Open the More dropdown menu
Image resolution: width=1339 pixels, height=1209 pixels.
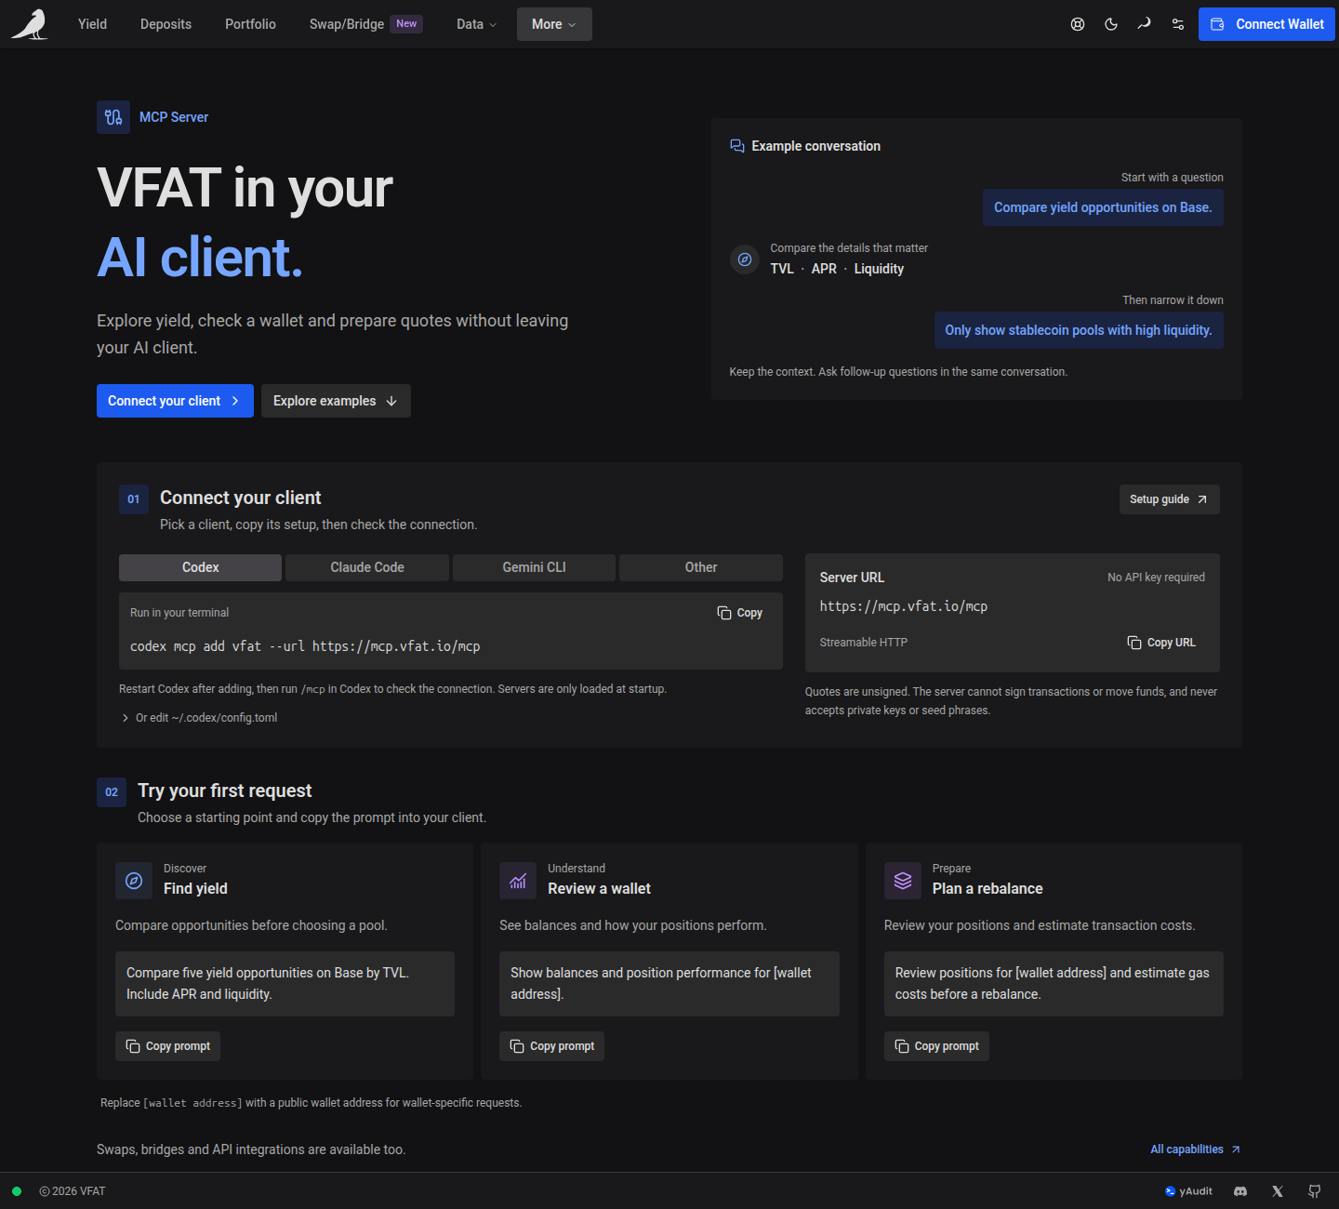pos(554,24)
